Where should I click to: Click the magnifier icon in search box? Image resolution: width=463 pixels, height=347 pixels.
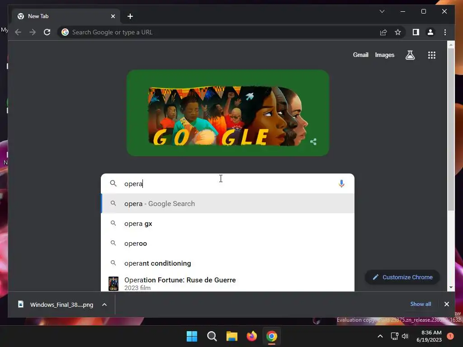113,183
